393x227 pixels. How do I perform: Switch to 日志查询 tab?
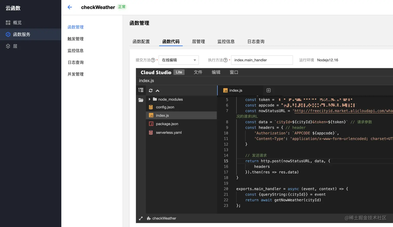256,42
